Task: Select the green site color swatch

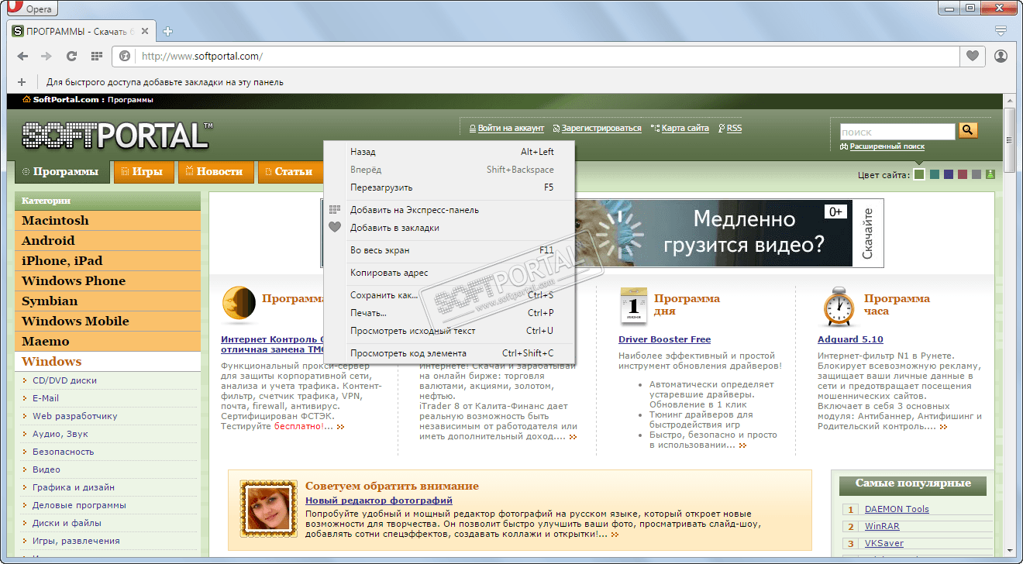Action: (x=919, y=174)
